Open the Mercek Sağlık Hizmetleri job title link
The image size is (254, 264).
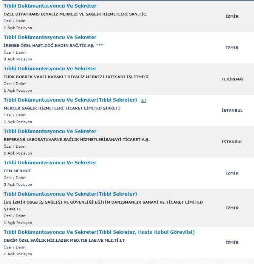point(70,100)
